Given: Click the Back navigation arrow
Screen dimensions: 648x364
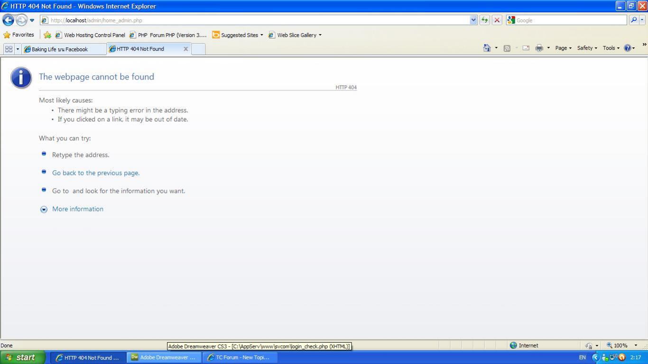Looking at the screenshot, I should [x=8, y=20].
